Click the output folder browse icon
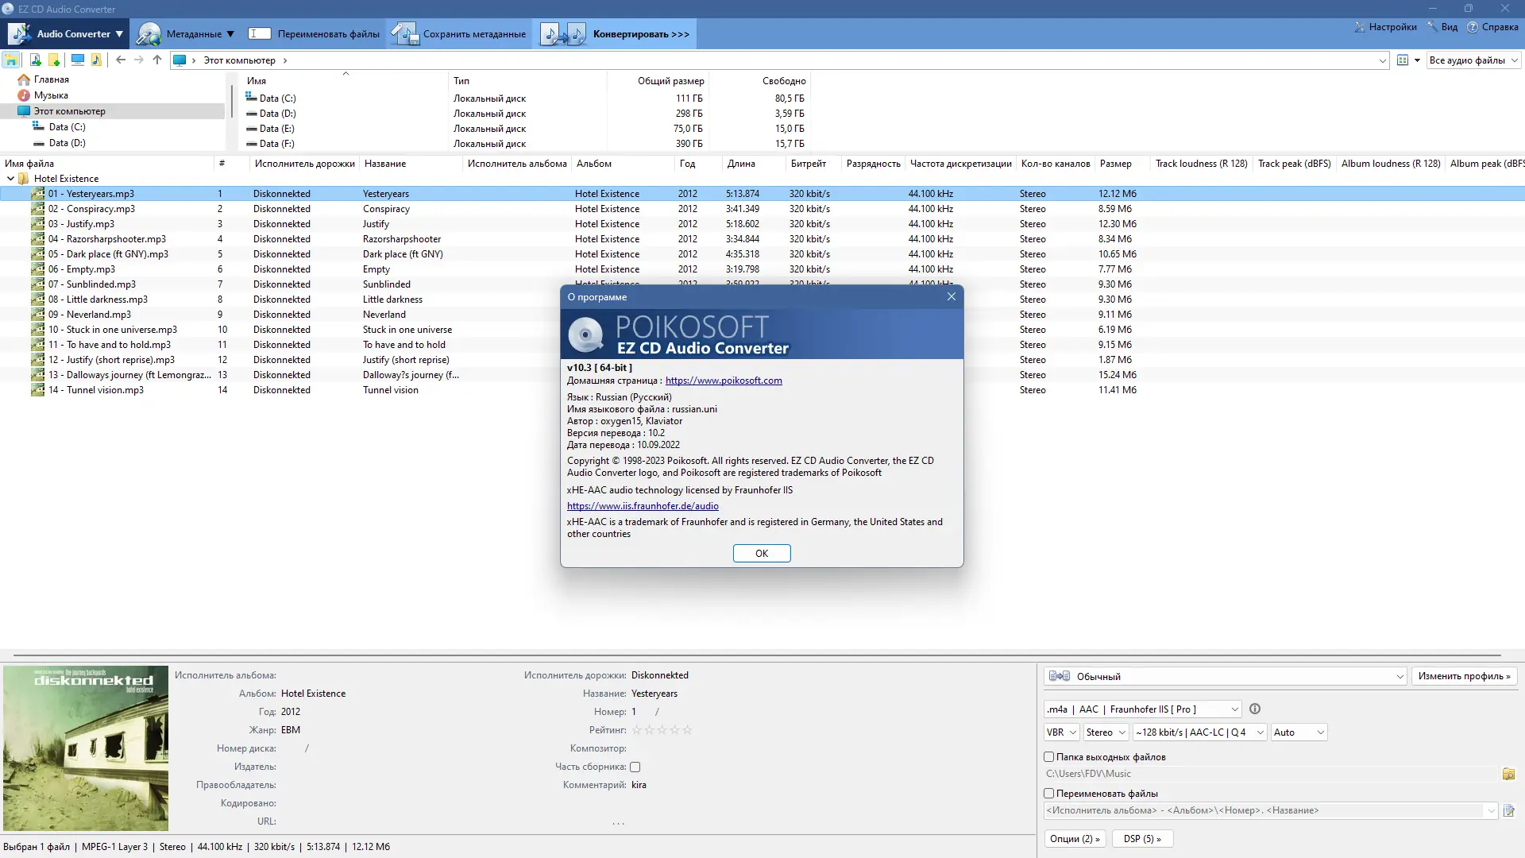 [x=1508, y=774]
